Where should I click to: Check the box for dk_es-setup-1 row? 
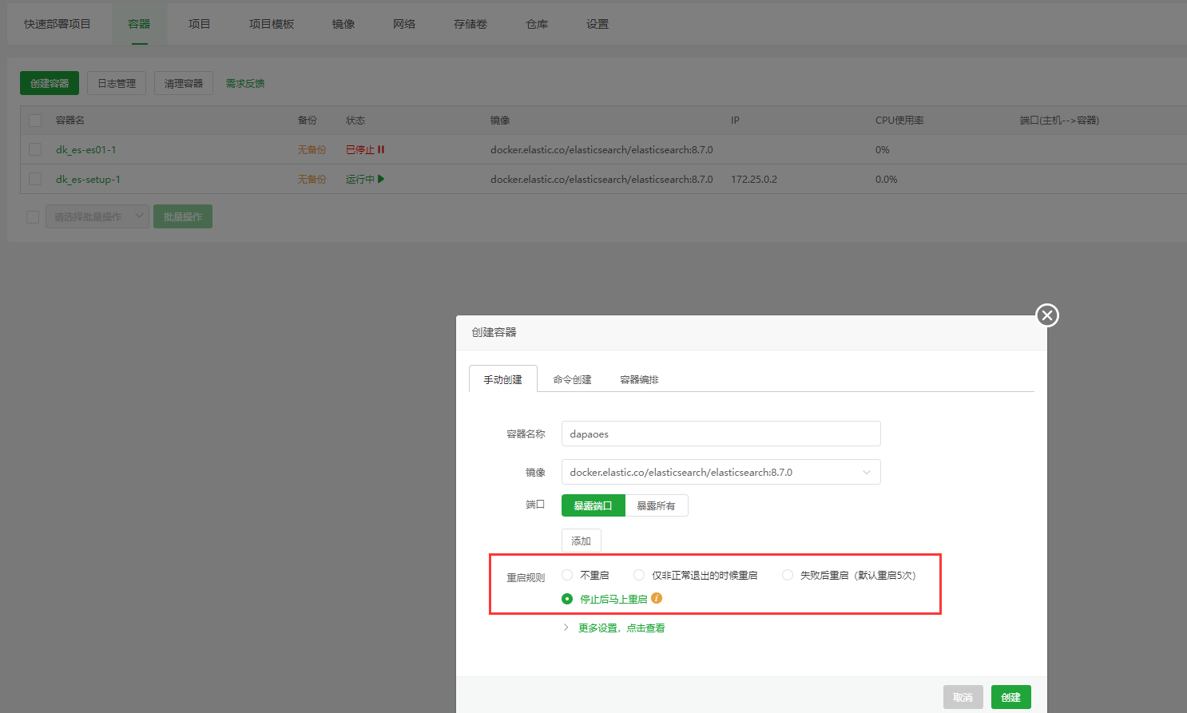(35, 179)
